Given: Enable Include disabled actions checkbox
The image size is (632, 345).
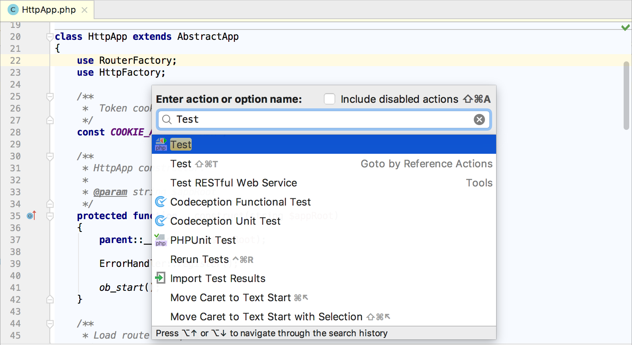Looking at the screenshot, I should [x=330, y=99].
